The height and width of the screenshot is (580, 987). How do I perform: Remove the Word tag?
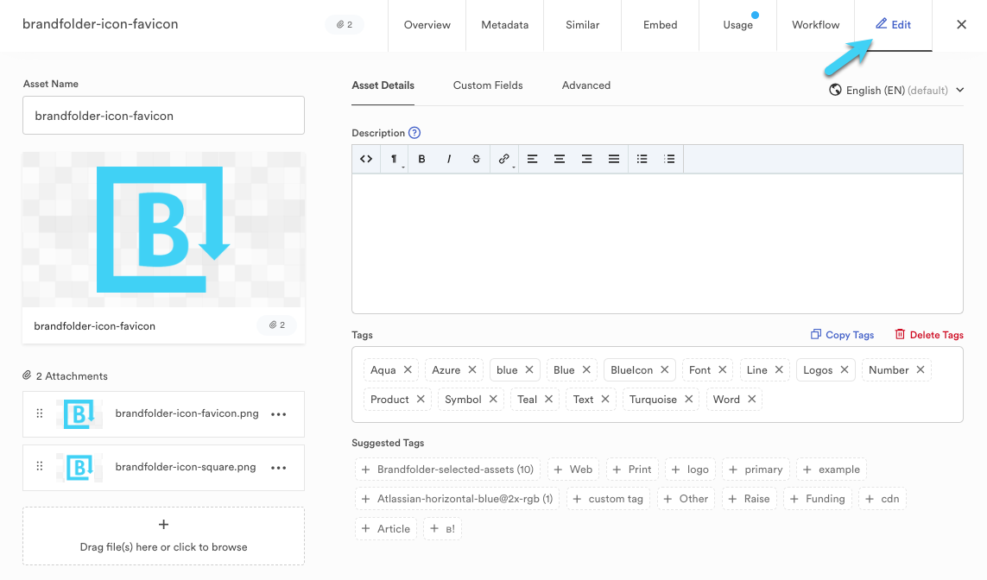pos(751,400)
